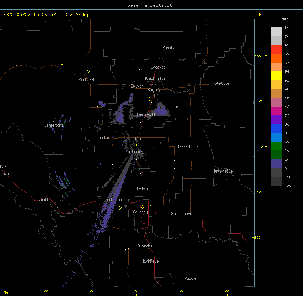Click the Calgary city label

coord(141,212)
